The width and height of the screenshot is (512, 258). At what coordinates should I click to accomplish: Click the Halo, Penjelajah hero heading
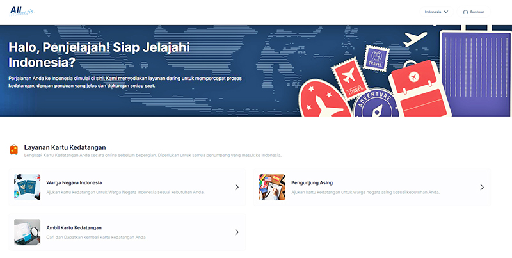99,55
